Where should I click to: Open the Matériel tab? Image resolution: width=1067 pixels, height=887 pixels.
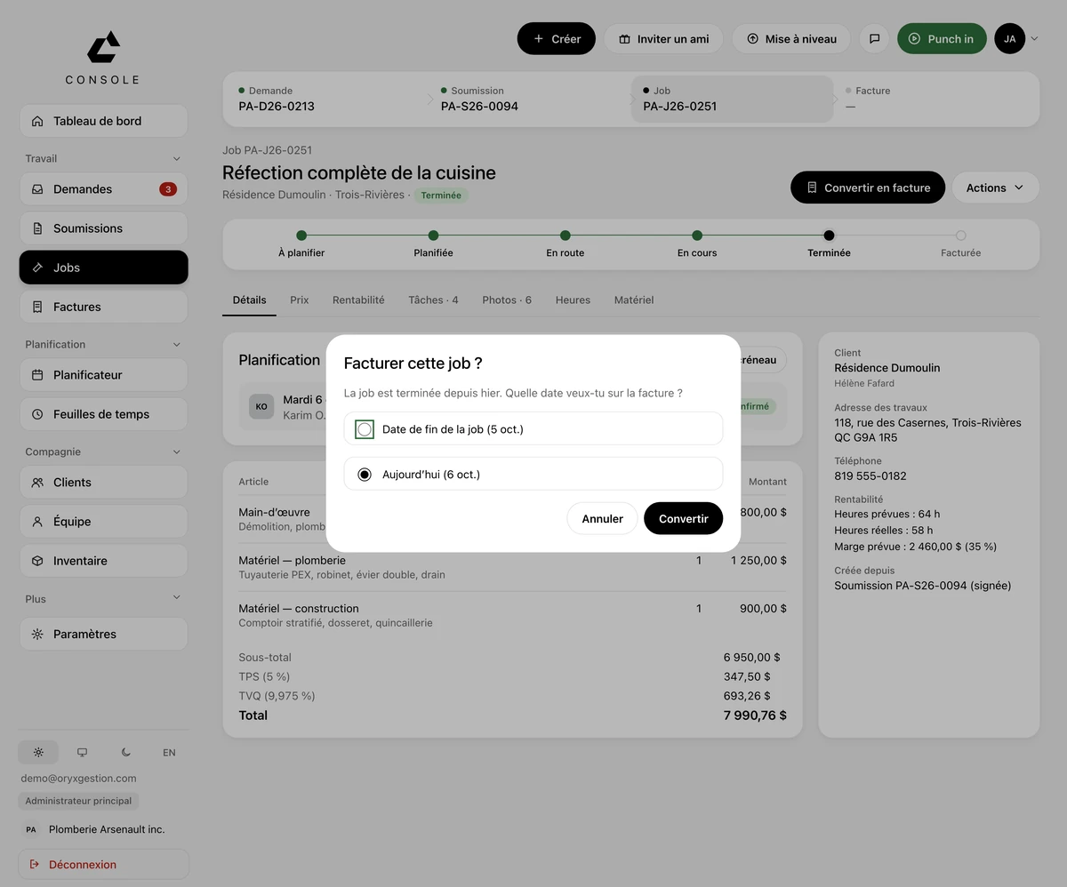click(634, 300)
